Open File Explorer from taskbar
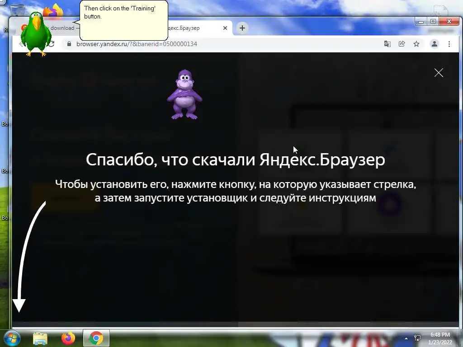This screenshot has width=463, height=347. (40, 338)
